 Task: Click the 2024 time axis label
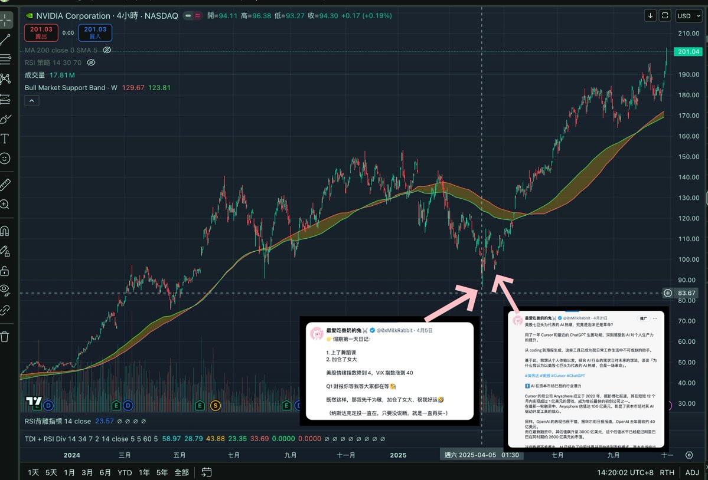pyautogui.click(x=72, y=455)
